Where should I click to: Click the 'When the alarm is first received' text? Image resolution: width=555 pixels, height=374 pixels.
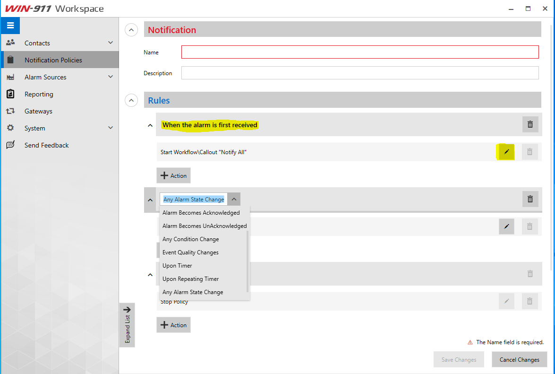click(210, 125)
